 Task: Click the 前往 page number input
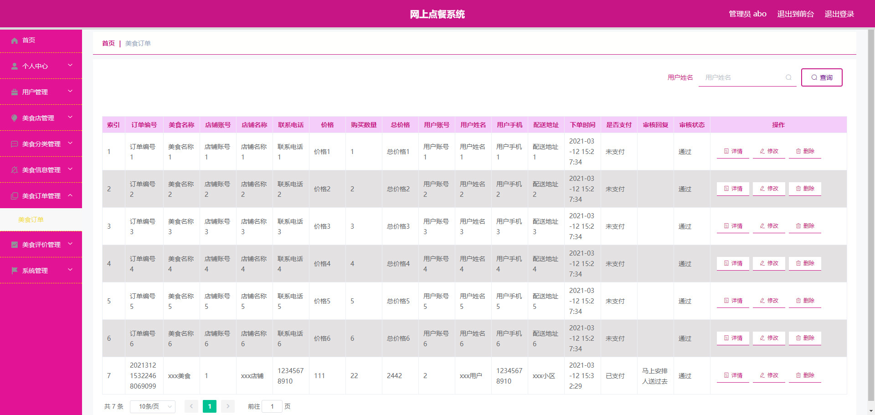click(272, 406)
